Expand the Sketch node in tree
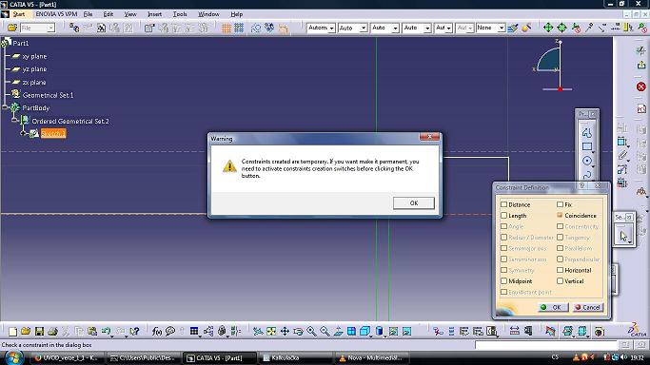650x365 pixels. (x=23, y=133)
